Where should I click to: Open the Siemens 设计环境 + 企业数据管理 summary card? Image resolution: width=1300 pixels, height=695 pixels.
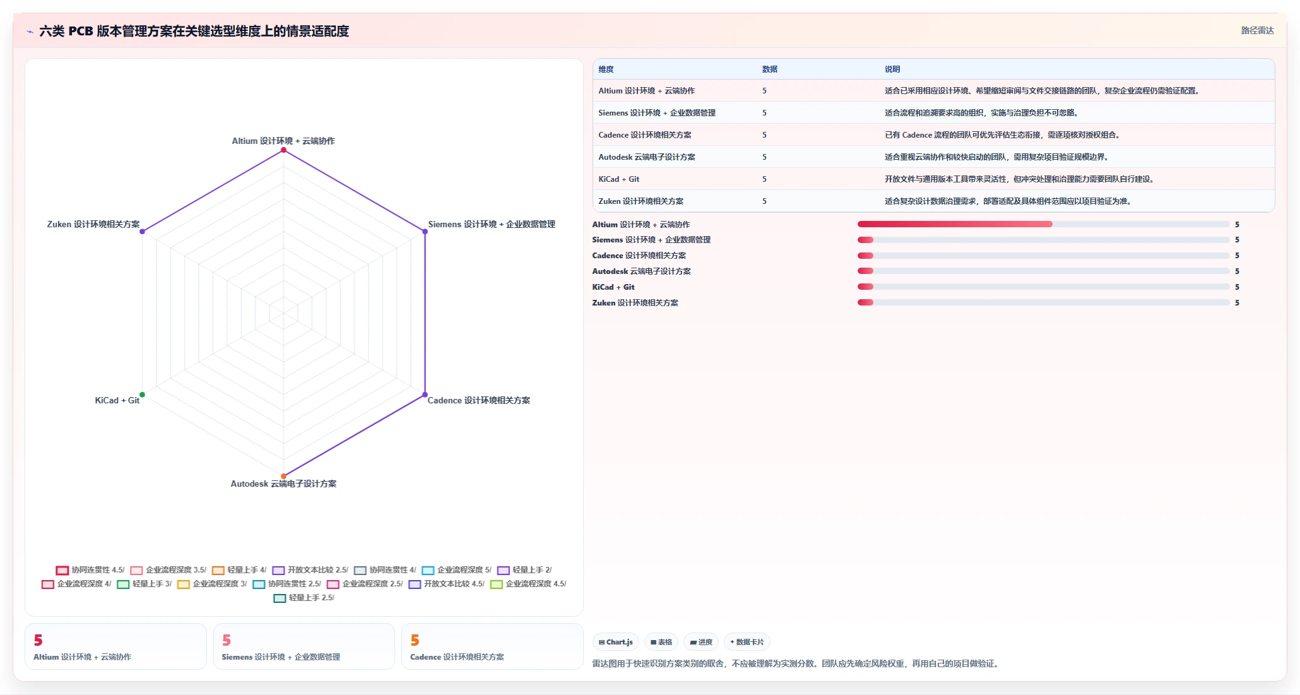(x=304, y=646)
